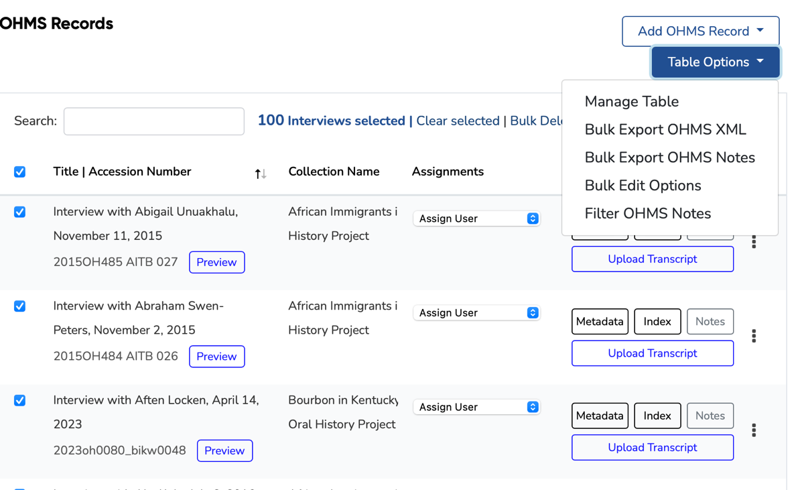This screenshot has width=798, height=490.
Task: Preview record 2015OH484 AITB 026
Action: pyautogui.click(x=217, y=357)
